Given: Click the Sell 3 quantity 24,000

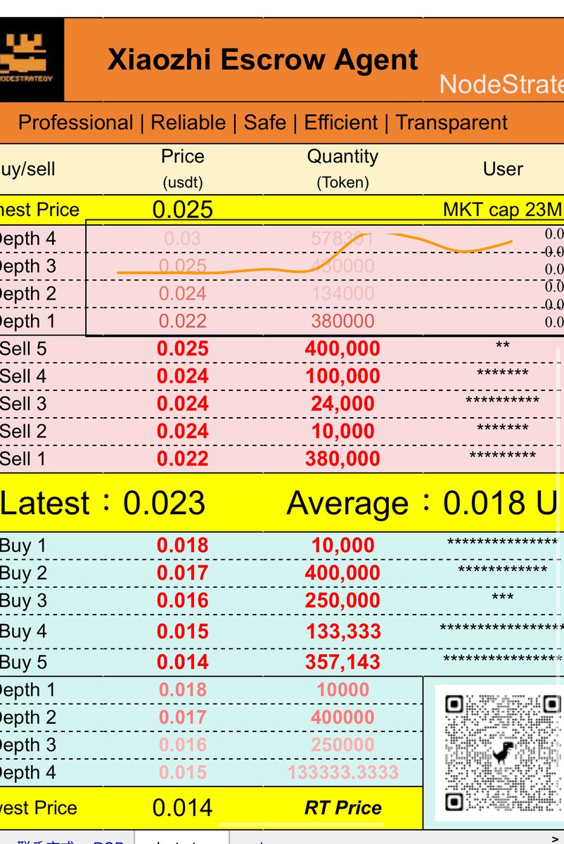Looking at the screenshot, I should click(342, 404).
